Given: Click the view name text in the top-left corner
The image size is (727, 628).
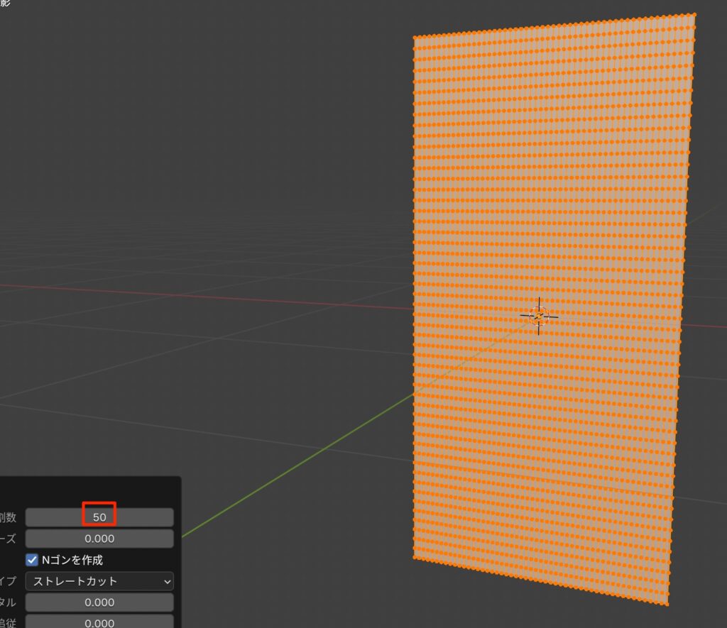Looking at the screenshot, I should (x=4, y=3).
